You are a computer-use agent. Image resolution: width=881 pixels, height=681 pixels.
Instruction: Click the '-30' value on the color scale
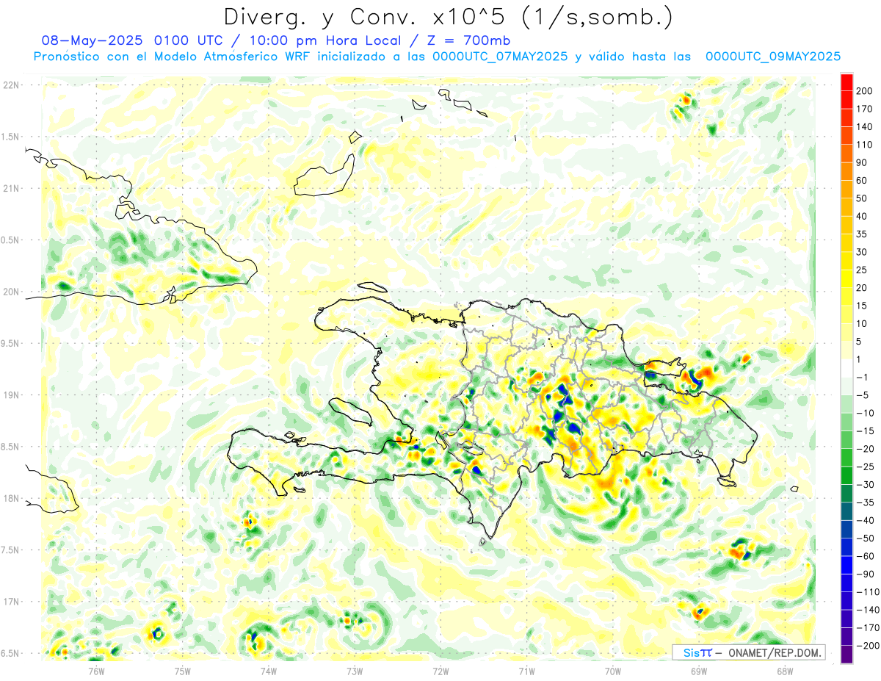coord(864,485)
